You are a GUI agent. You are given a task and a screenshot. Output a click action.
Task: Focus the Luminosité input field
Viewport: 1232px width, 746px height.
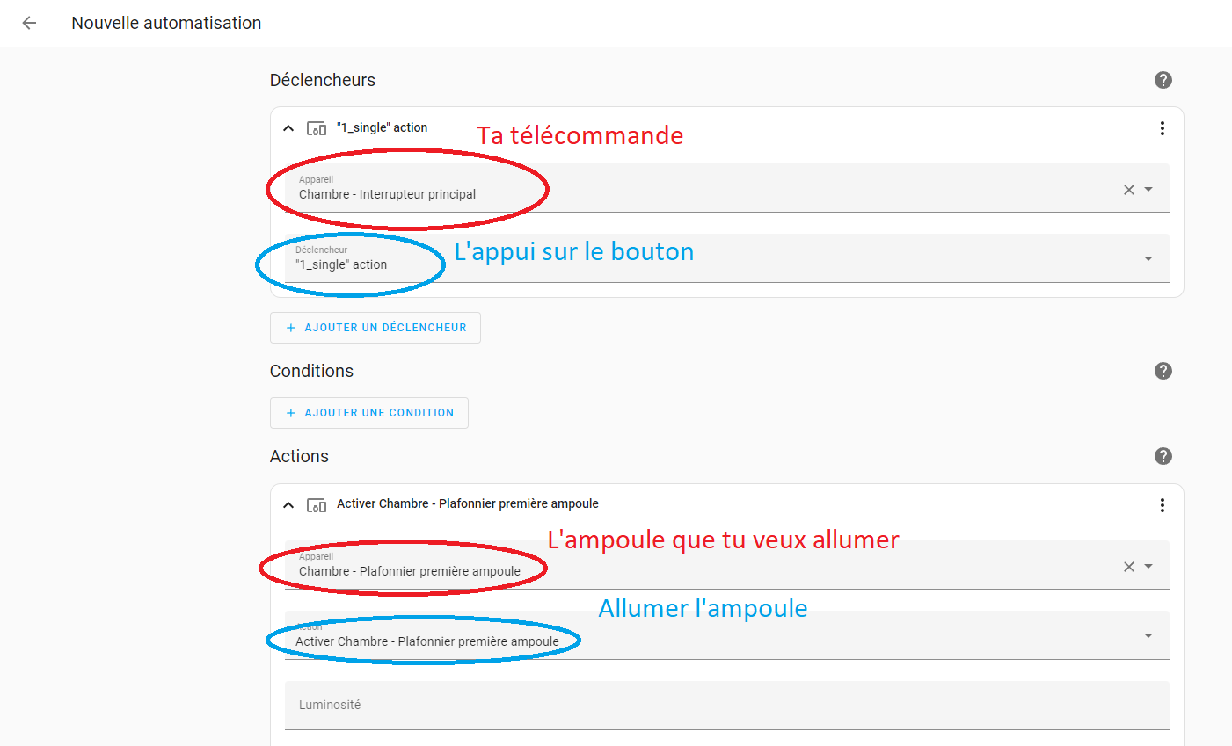(726, 706)
